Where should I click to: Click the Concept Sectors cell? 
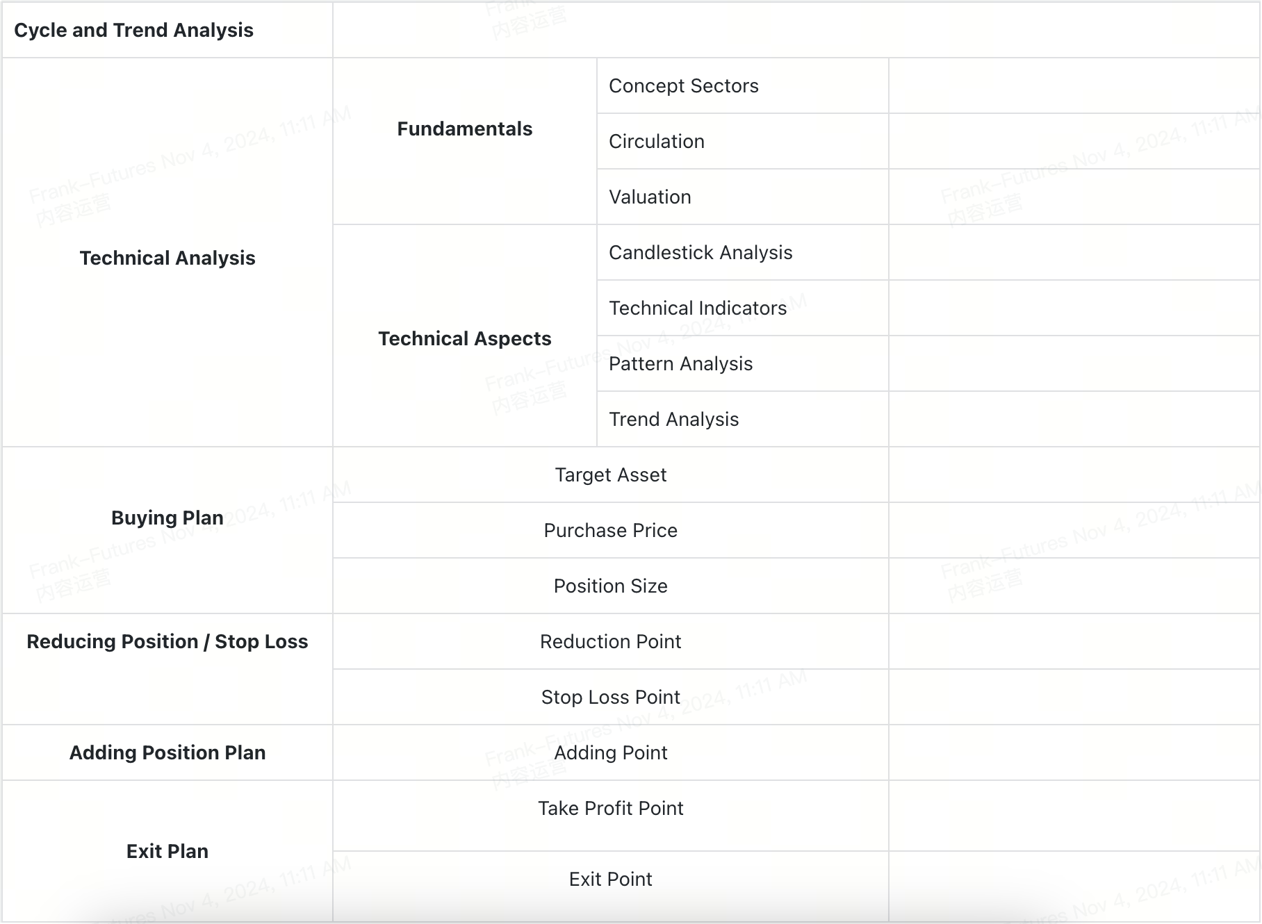[x=684, y=86]
